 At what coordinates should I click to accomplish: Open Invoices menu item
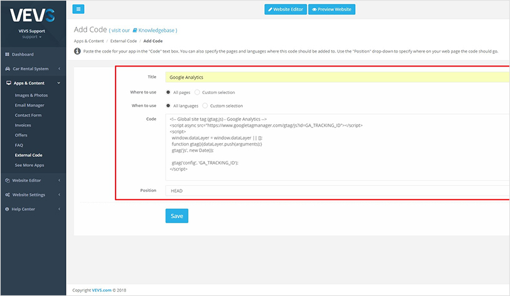pyautogui.click(x=23, y=125)
